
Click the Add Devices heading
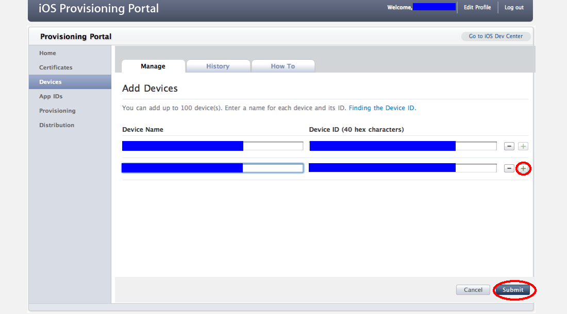(x=149, y=89)
